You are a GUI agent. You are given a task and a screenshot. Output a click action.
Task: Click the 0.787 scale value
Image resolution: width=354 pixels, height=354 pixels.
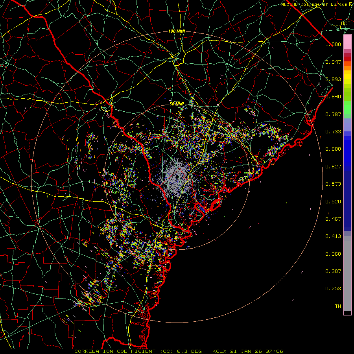(x=333, y=114)
